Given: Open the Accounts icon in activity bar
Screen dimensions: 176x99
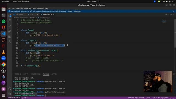Looking at the screenshot, I should click(10, 89).
